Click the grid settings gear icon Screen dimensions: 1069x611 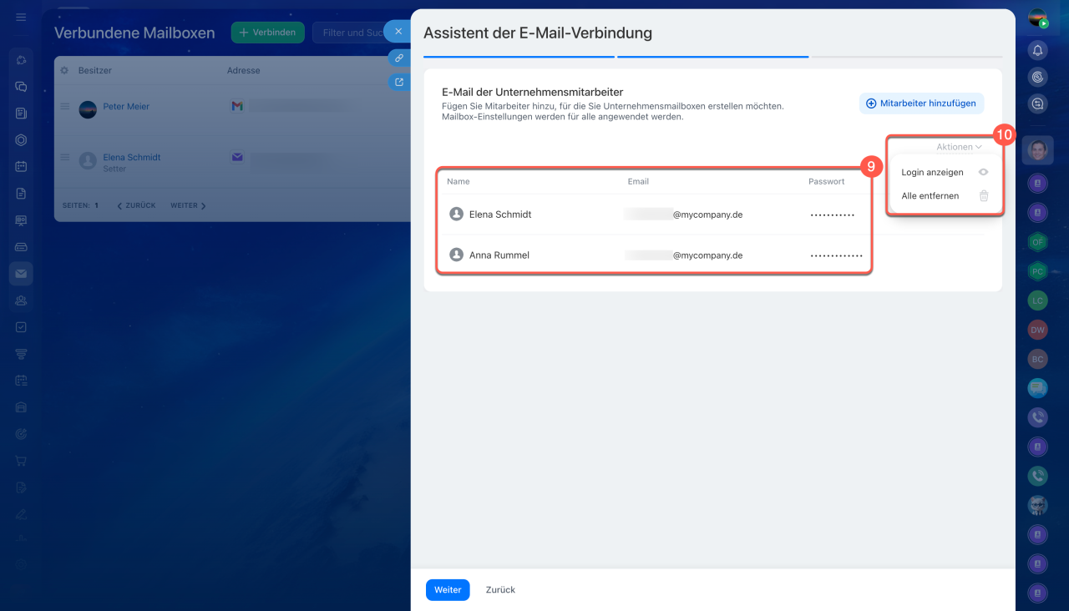[x=64, y=71]
